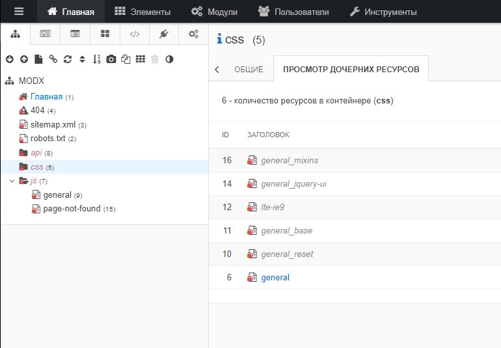This screenshot has height=348, width=501.
Task: Select the js folder in tree
Action: (x=33, y=181)
